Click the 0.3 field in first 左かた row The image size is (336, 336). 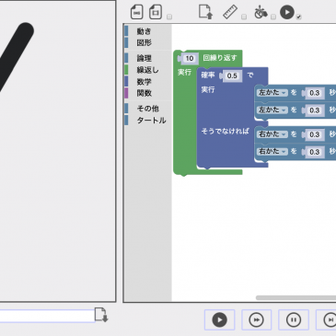pos(315,93)
